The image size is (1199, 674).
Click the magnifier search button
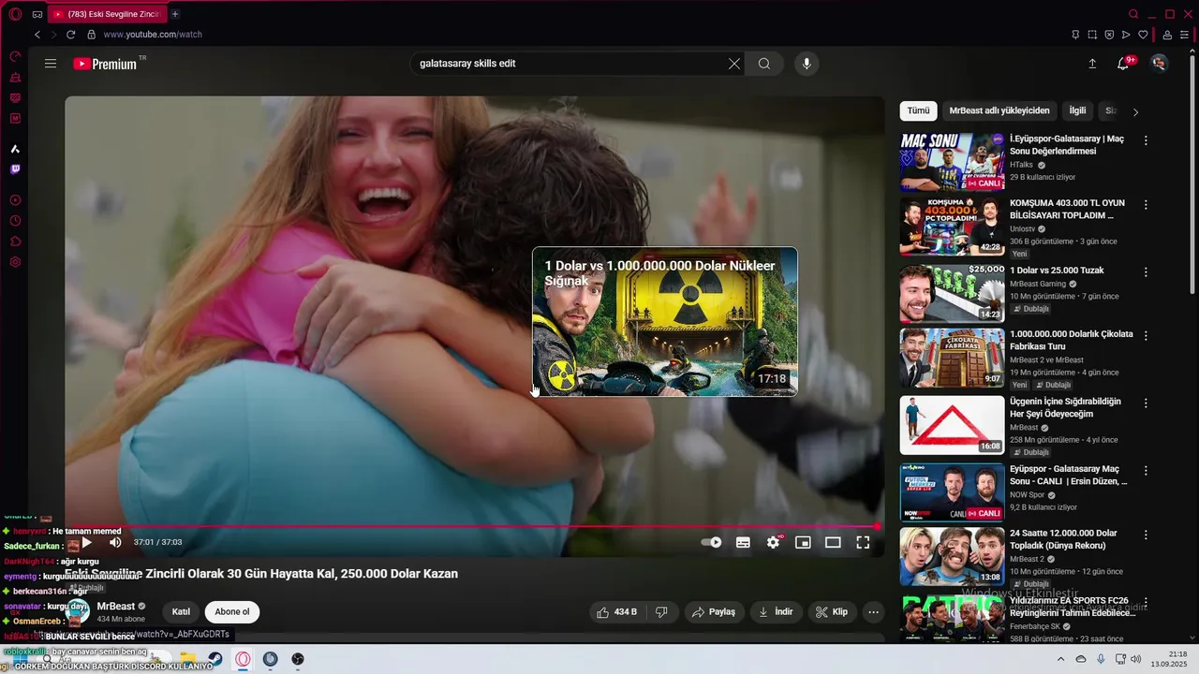(764, 64)
